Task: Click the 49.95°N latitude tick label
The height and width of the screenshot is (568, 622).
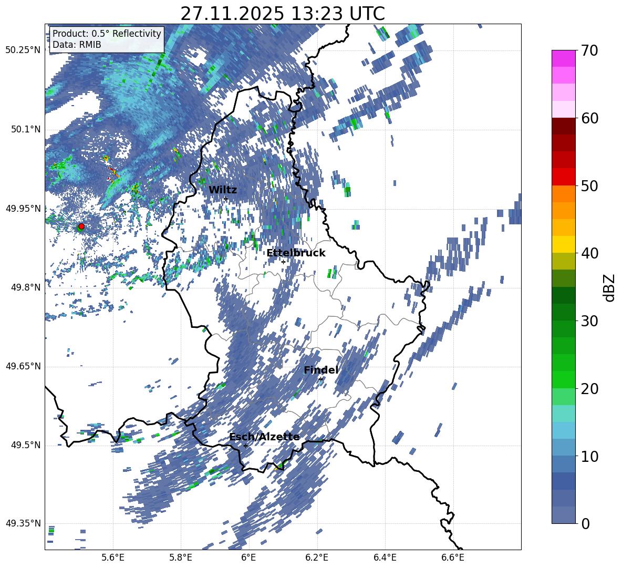Action: click(x=24, y=208)
